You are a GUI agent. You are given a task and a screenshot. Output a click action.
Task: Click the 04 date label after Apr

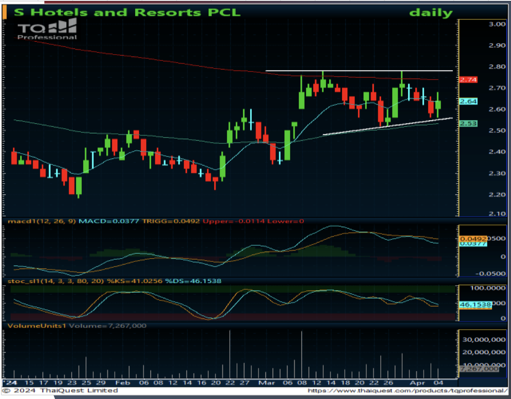point(438,382)
